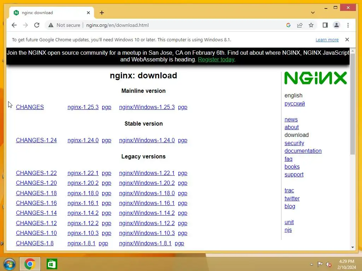Open unit project link
The image size is (362, 271).
click(x=289, y=222)
